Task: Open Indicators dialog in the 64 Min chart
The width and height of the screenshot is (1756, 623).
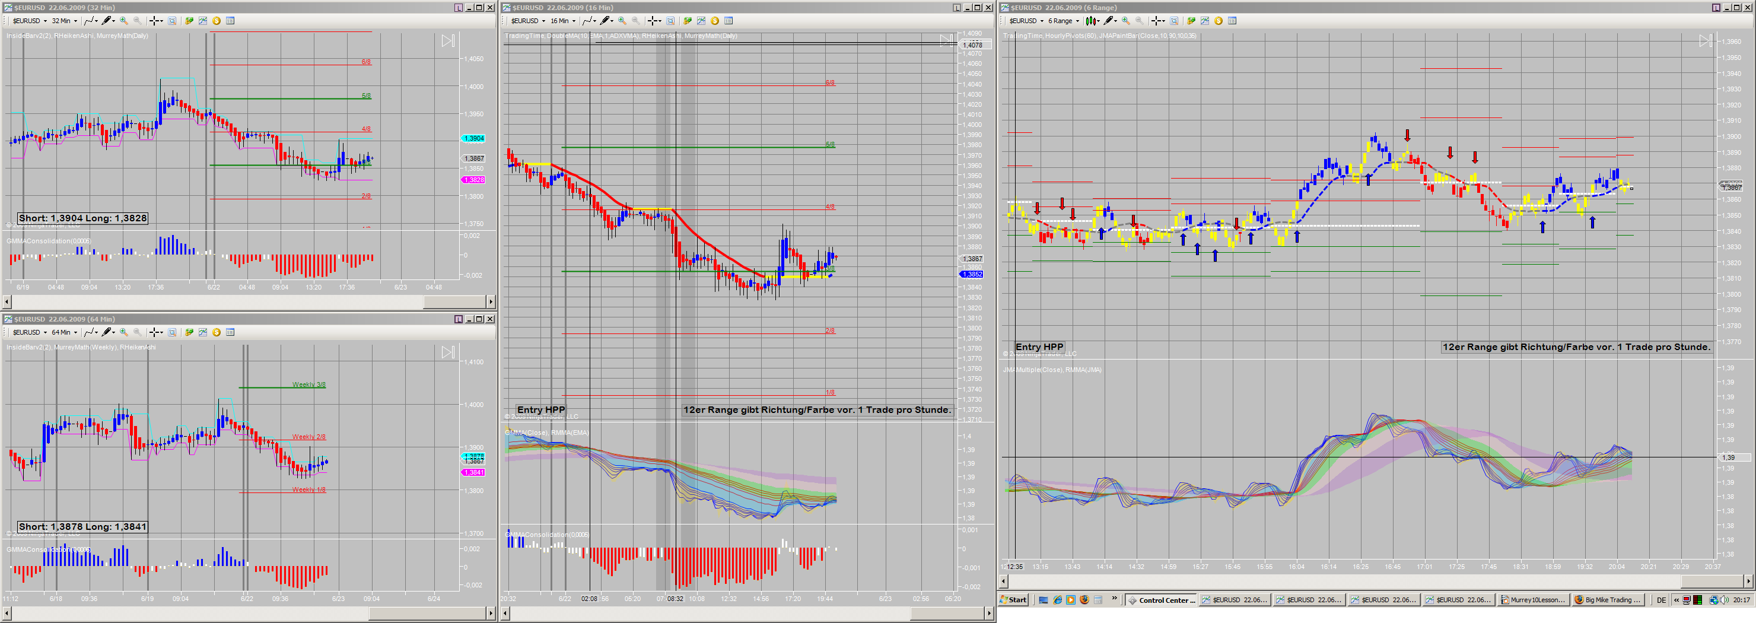Action: 202,333
